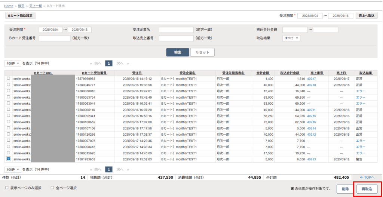This screenshot has width=383, height=197.
Task: Open the top 100件 page size dropdown
Action: [13, 64]
